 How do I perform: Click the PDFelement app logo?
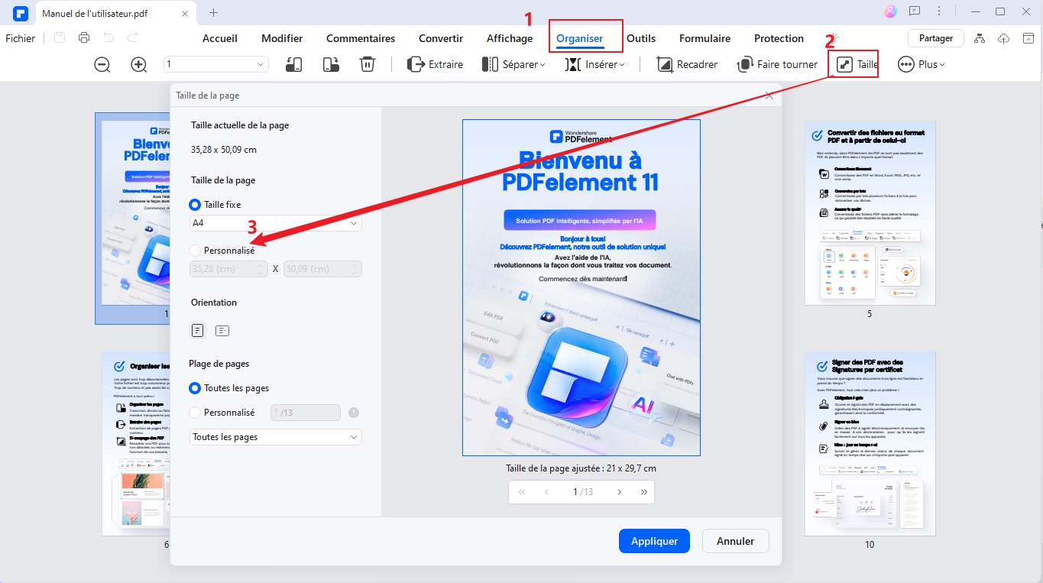[x=20, y=13]
